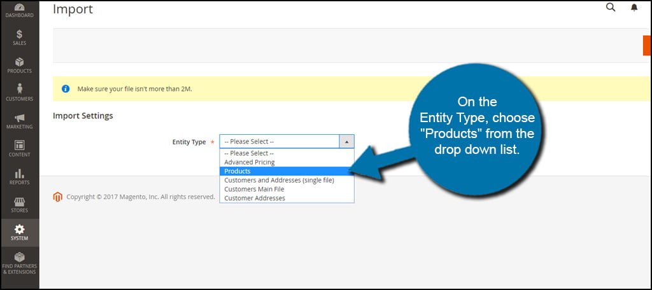Select the Customer Addresses option
Viewport: 652px width, 290px height.
(255, 198)
